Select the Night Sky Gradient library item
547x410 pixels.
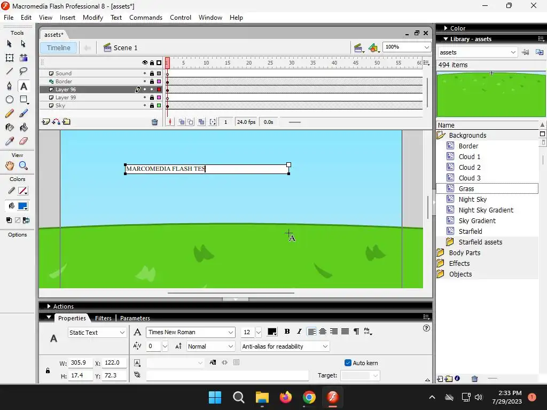click(x=486, y=210)
